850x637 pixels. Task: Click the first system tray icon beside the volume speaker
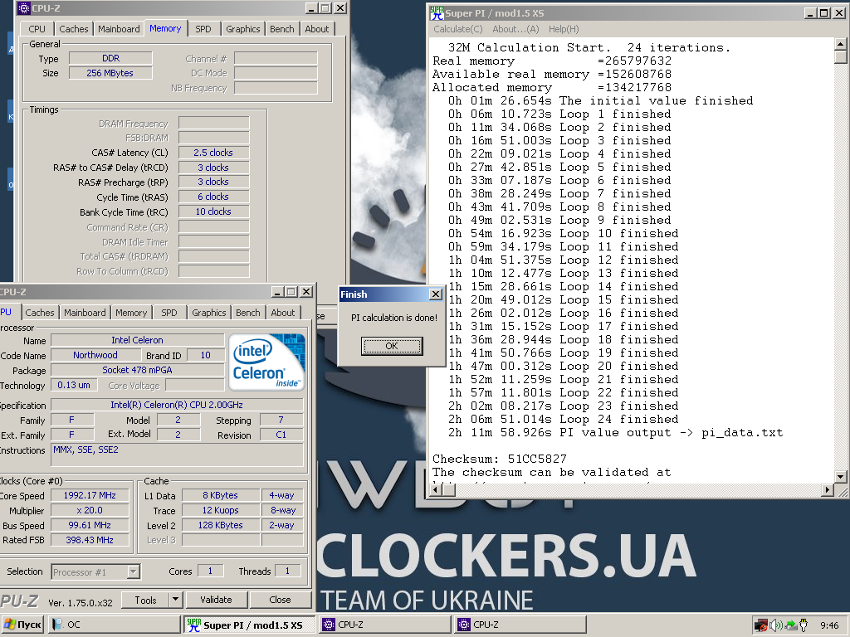762,625
